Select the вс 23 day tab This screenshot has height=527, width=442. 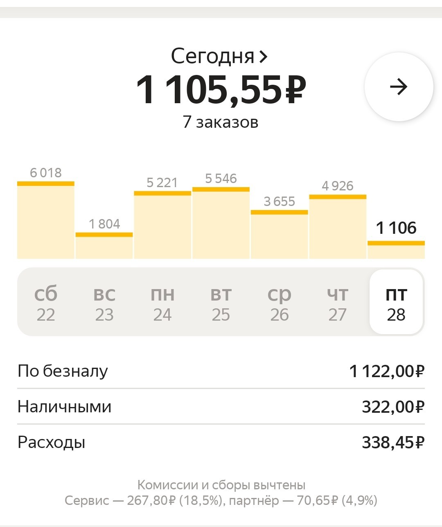[x=104, y=303]
